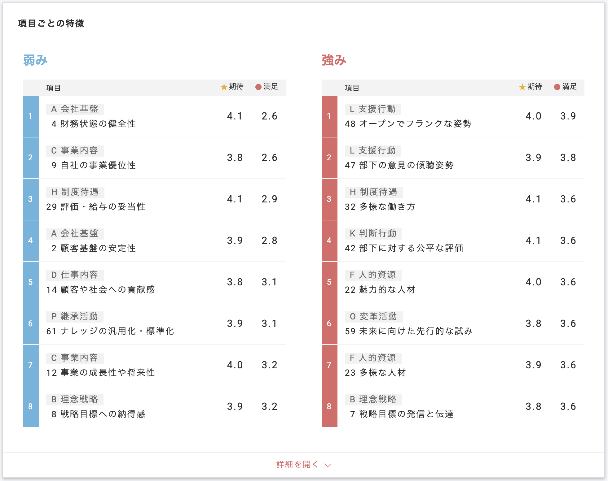608x481 pixels.
Task: Open the 多様な働き方 strength item
Action: [x=380, y=207]
